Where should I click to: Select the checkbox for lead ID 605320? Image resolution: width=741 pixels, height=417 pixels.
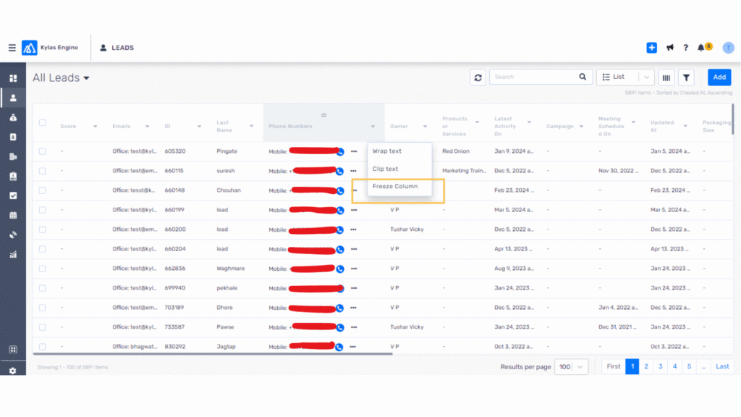(42, 151)
